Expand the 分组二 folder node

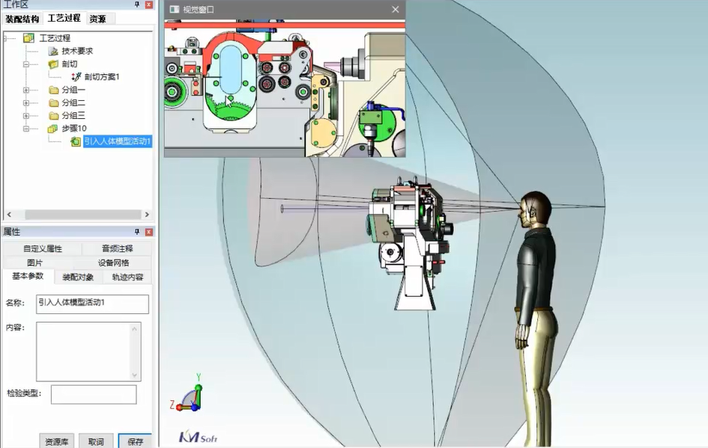pyautogui.click(x=26, y=102)
